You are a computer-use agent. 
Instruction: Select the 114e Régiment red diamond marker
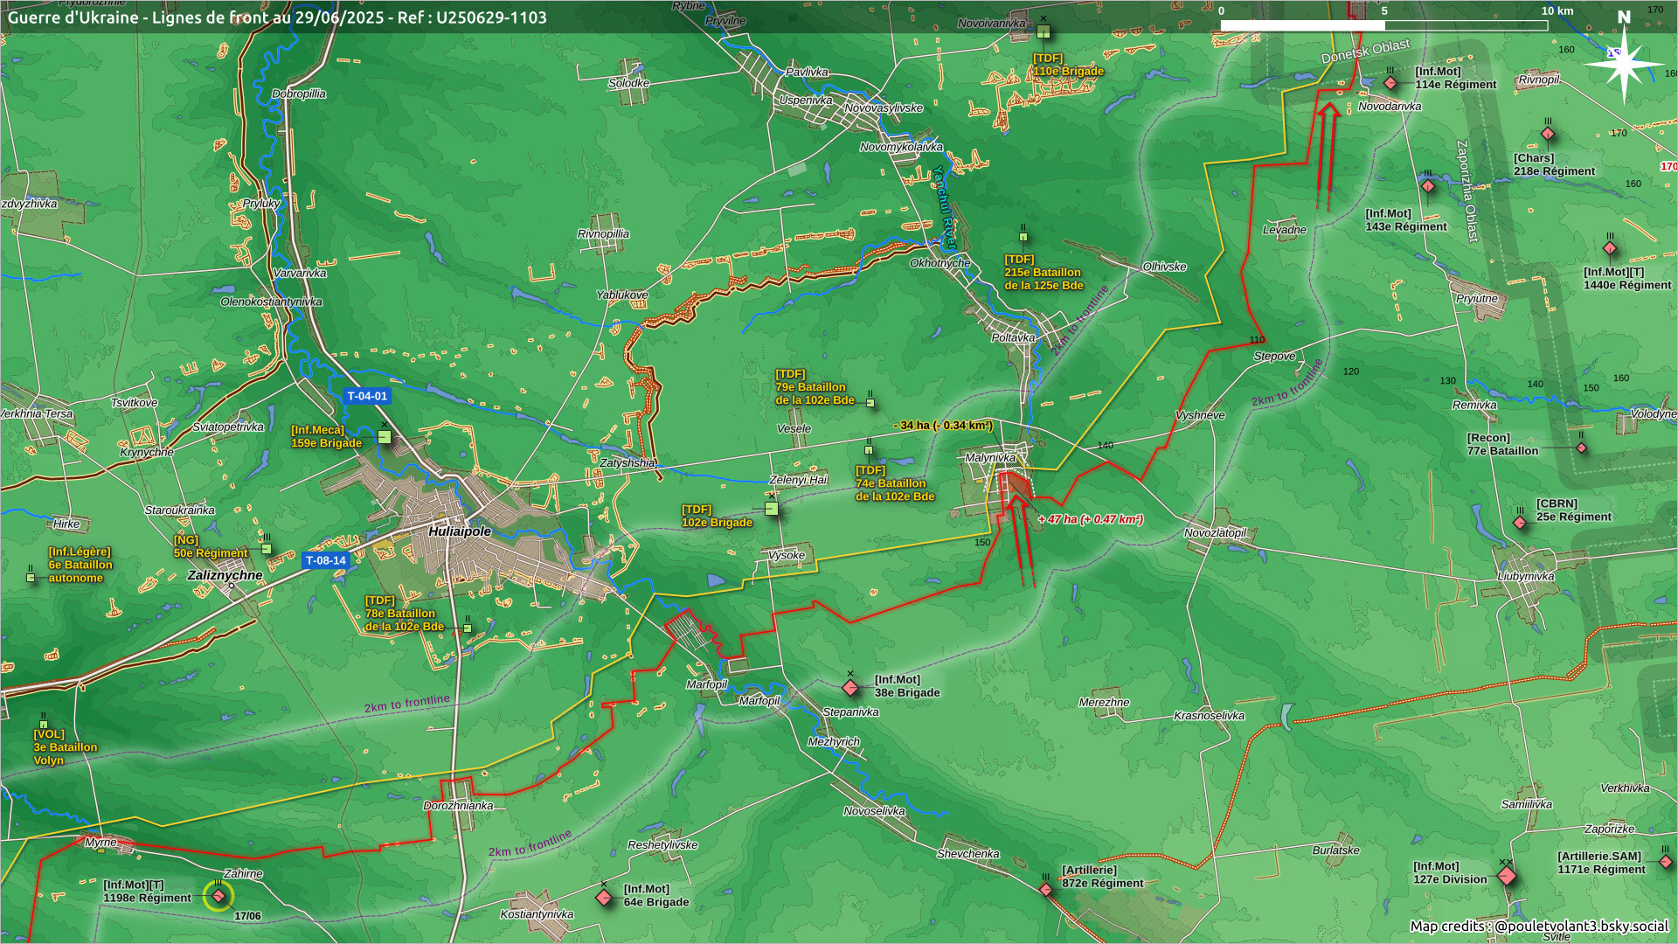tap(1390, 83)
